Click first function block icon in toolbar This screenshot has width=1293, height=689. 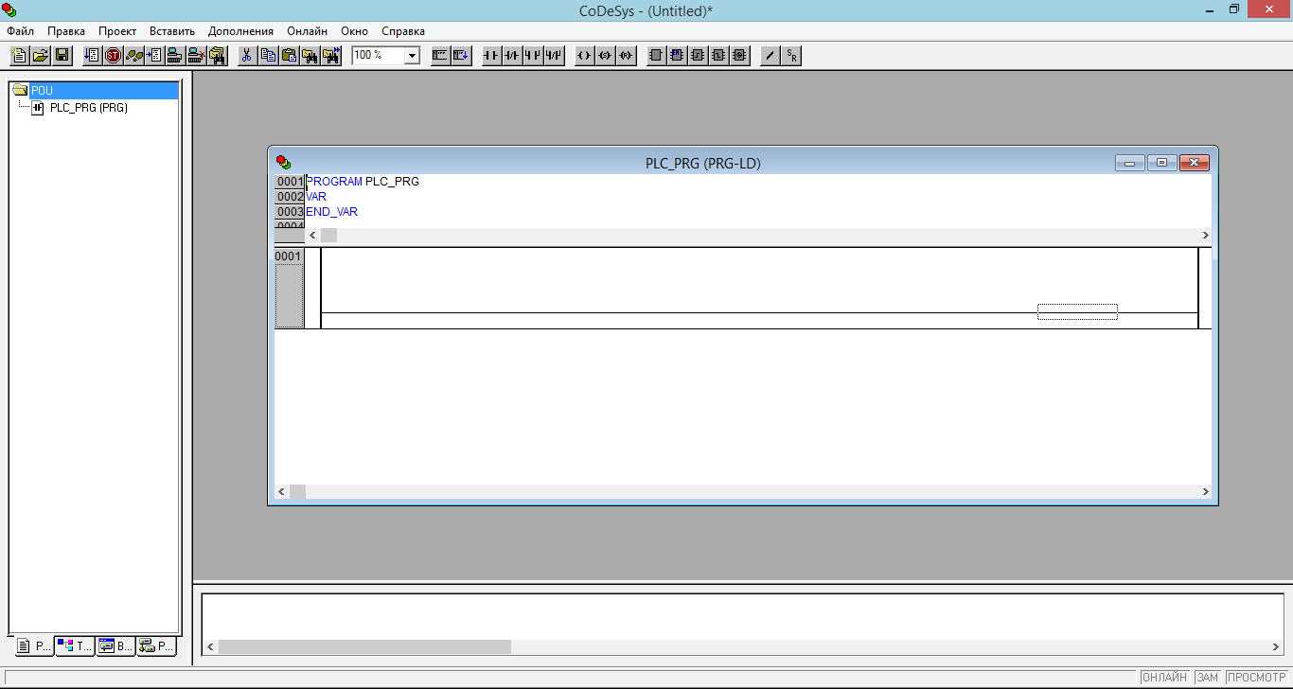pyautogui.click(x=656, y=56)
